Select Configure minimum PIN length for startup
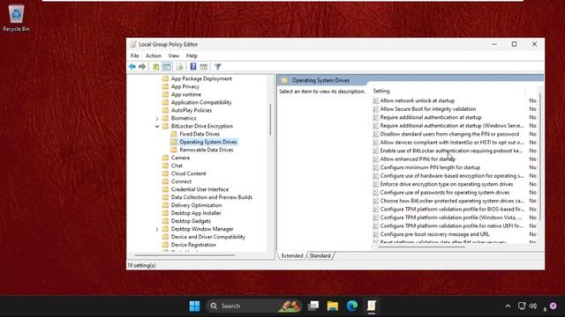The image size is (565, 317). (x=430, y=167)
